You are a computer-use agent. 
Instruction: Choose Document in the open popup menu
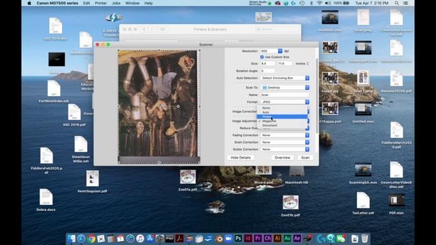tap(282, 125)
